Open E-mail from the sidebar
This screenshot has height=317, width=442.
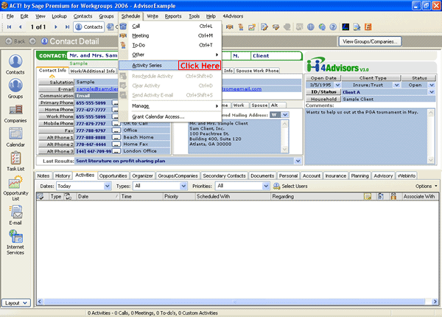(x=15, y=215)
